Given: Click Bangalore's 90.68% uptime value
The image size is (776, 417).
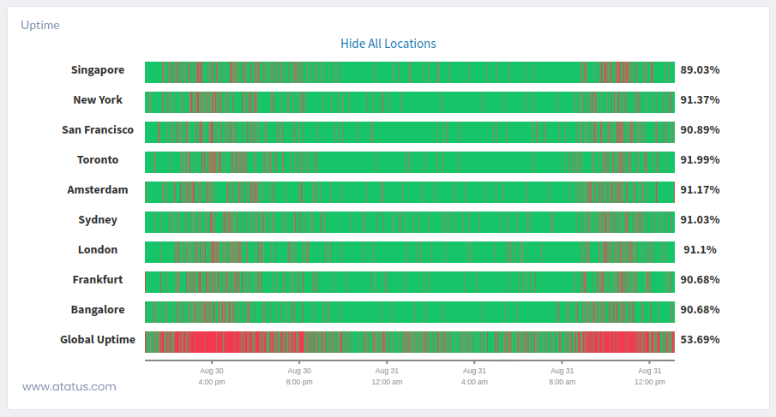Looking at the screenshot, I should click(700, 310).
